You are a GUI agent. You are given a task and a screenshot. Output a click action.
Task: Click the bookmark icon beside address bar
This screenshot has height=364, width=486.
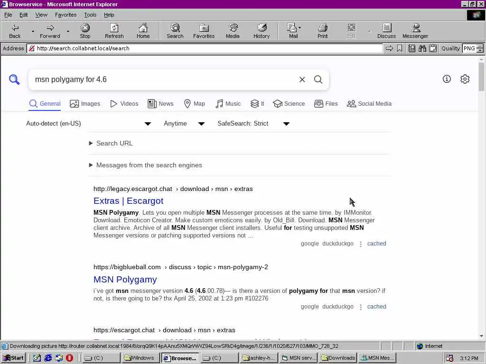[400, 48]
